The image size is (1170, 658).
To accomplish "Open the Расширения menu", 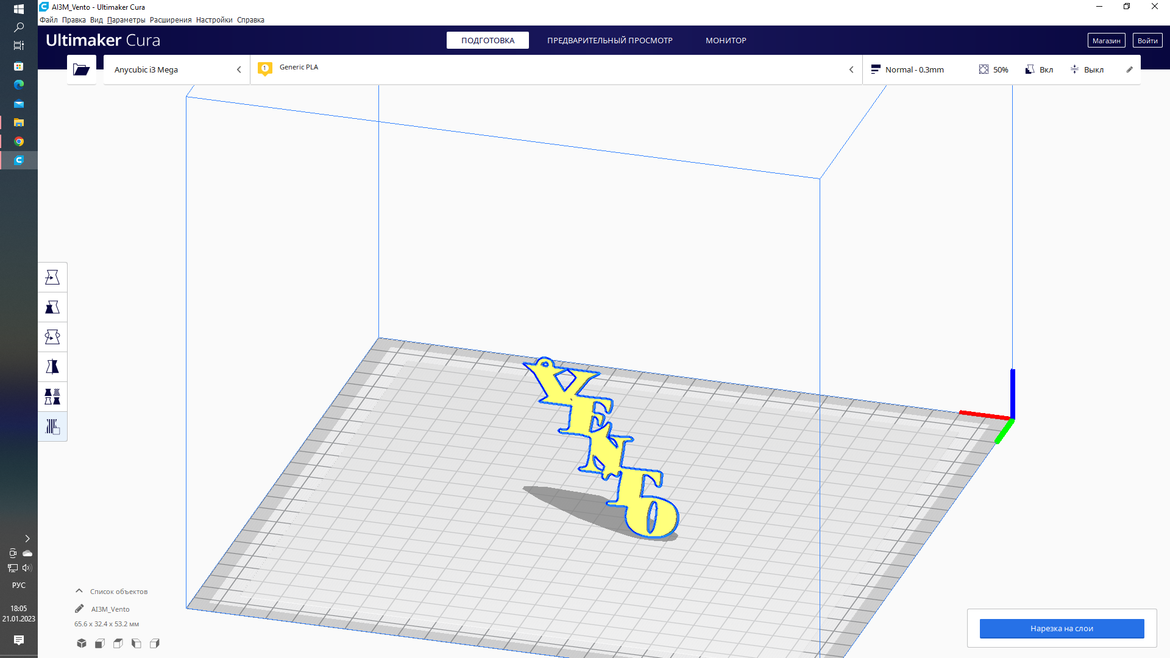I will (x=171, y=20).
